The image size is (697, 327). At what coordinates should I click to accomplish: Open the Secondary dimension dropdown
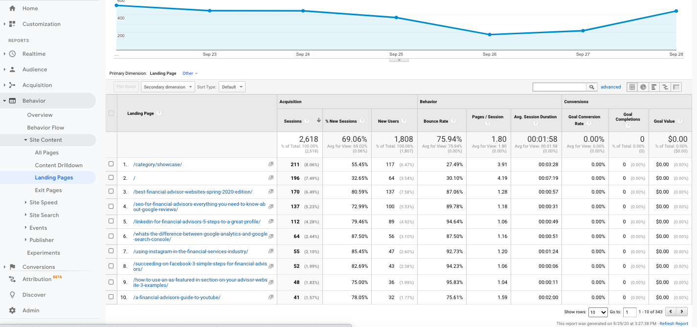pyautogui.click(x=167, y=87)
